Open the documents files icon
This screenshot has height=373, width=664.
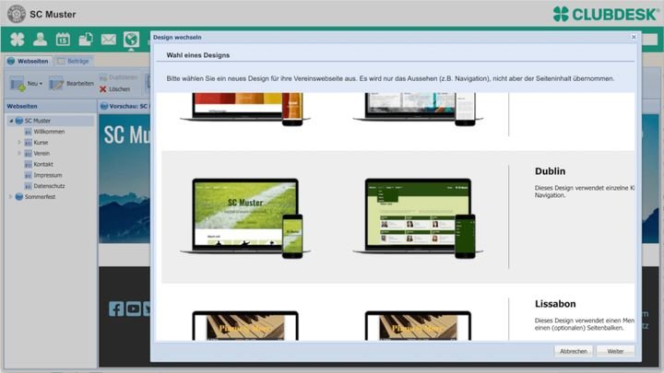[x=86, y=40]
